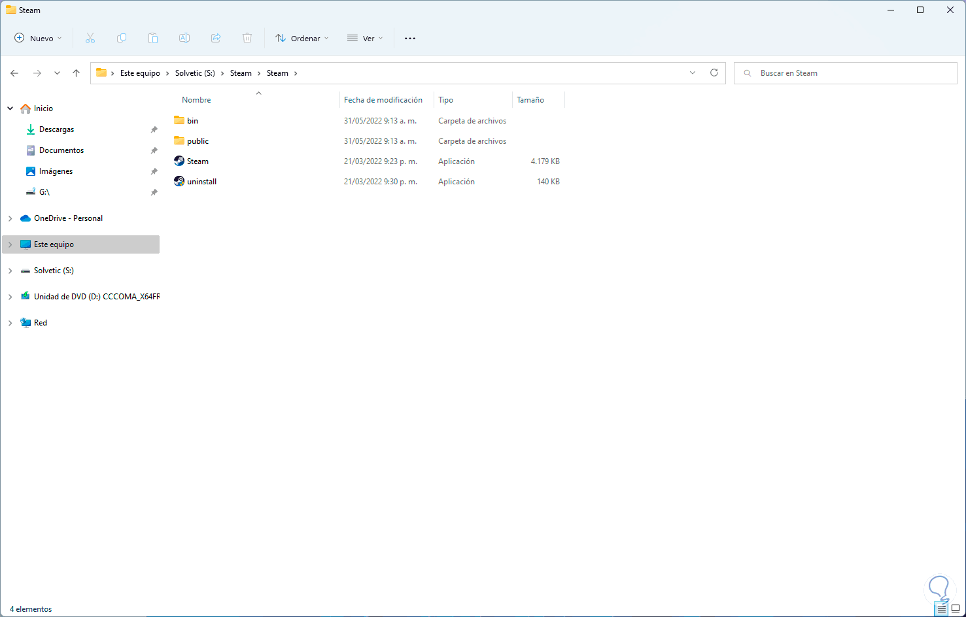Viewport: 966px width, 617px height.
Task: Unpin Descargas using its pin icon
Action: tap(154, 129)
